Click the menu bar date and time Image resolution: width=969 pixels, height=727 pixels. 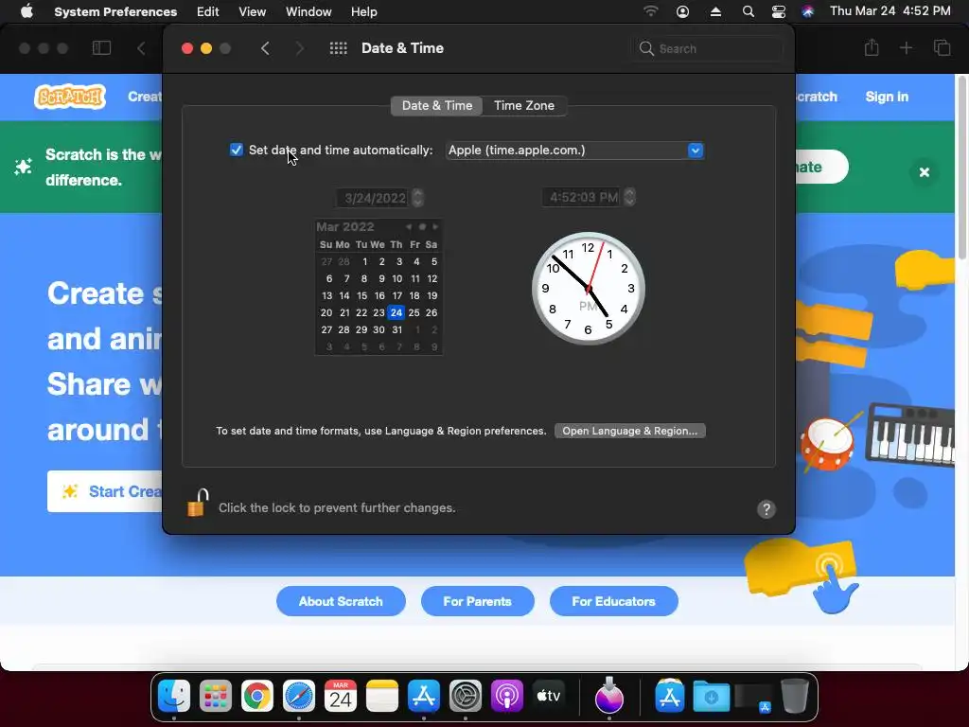[x=890, y=11]
